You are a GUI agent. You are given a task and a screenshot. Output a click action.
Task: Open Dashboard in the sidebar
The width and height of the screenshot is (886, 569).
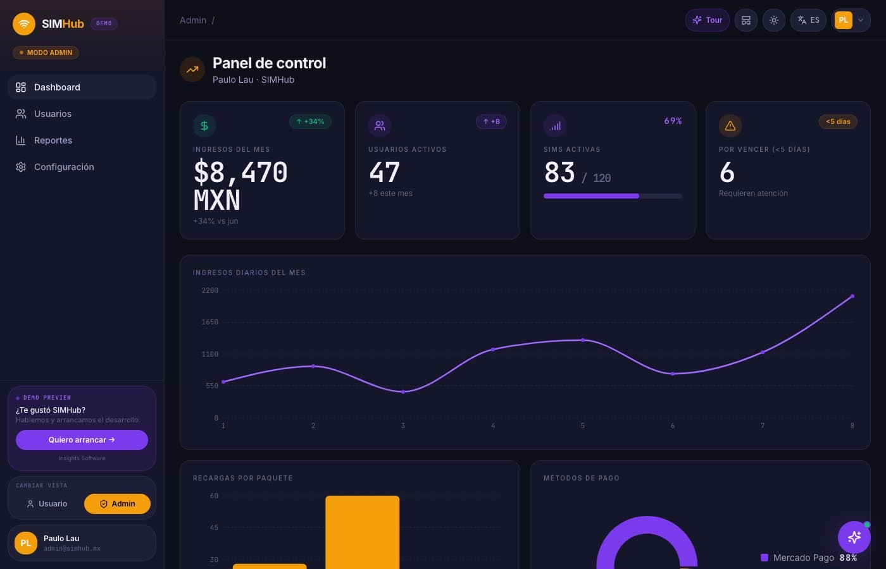click(x=82, y=87)
